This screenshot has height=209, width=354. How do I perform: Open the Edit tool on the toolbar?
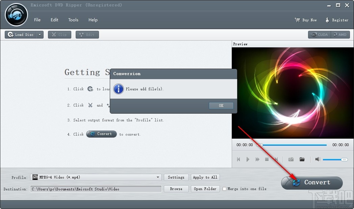[87, 34]
